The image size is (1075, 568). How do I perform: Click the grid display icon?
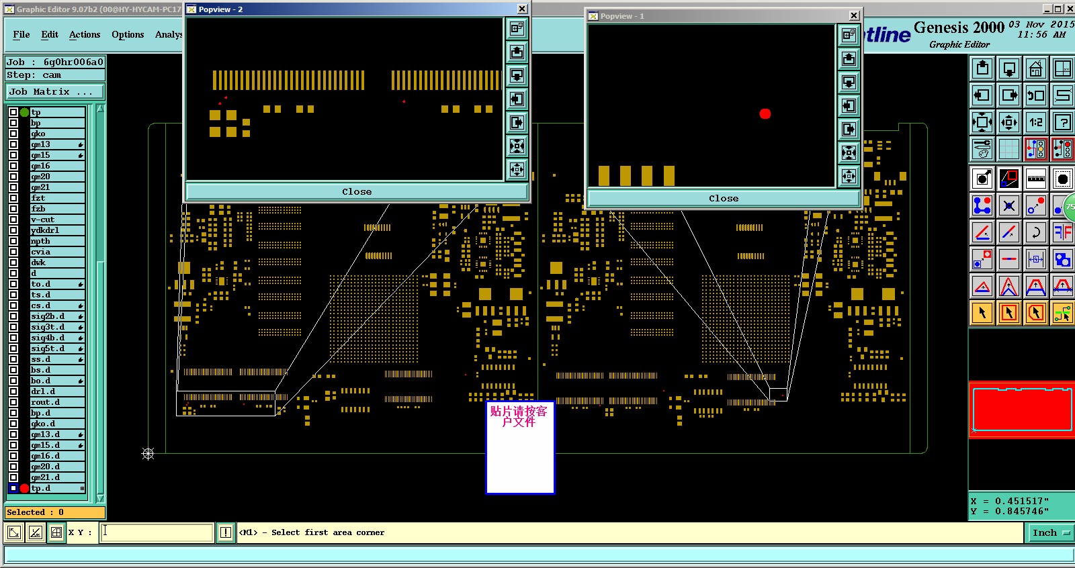1008,149
